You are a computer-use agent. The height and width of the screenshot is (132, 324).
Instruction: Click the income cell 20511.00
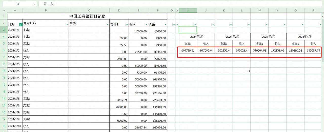[x=138, y=50]
